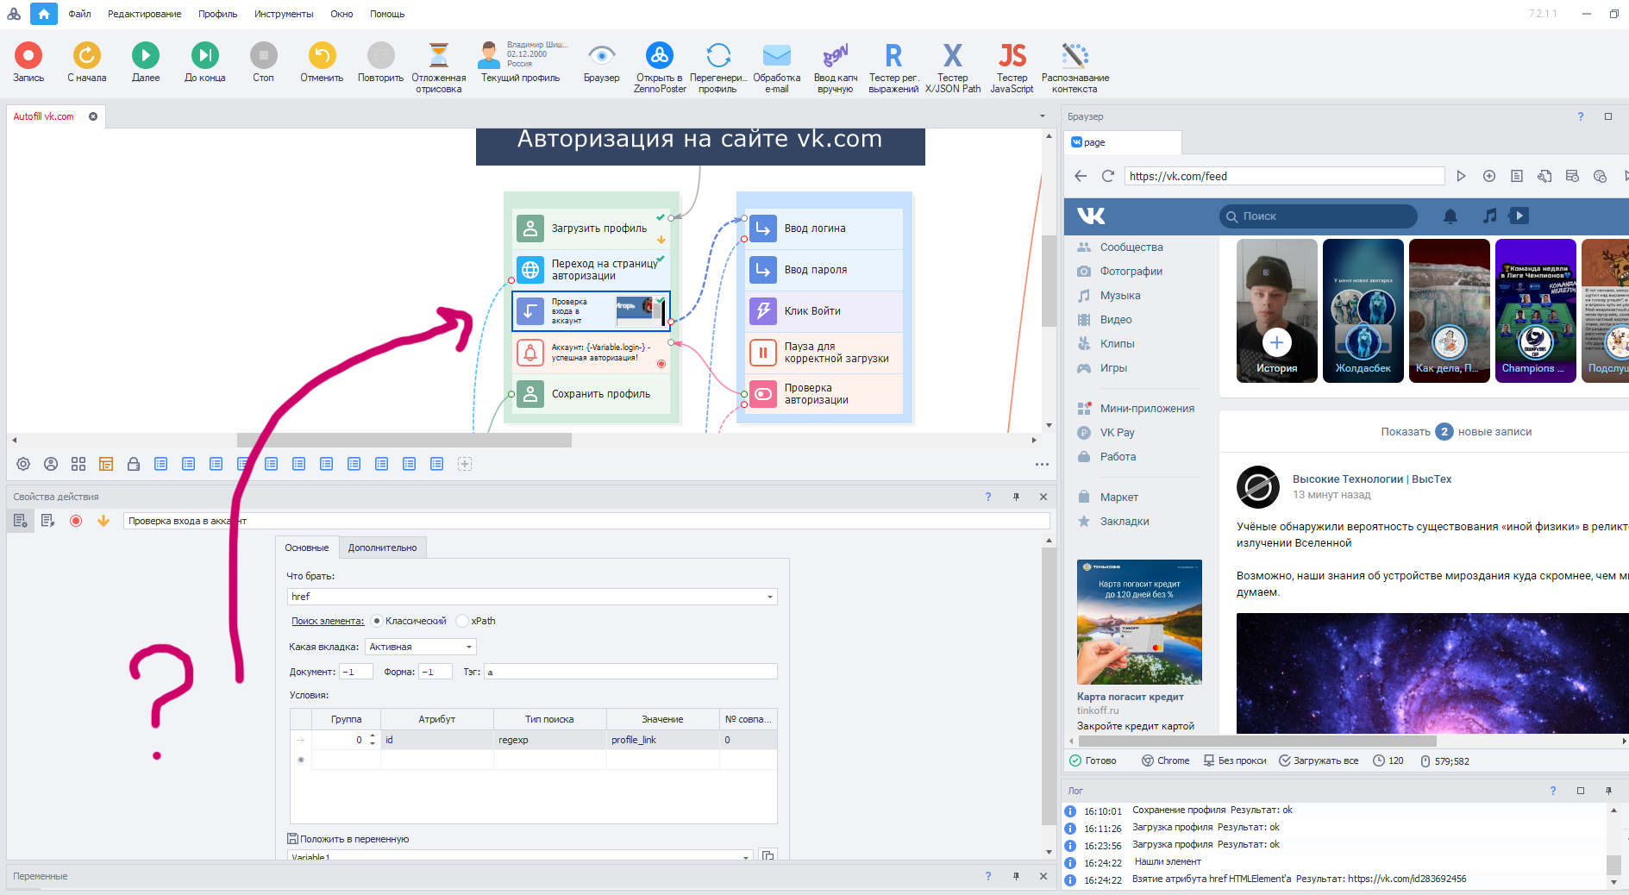
Task: Expand the Какая вкладка dropdown
Action: pos(468,647)
